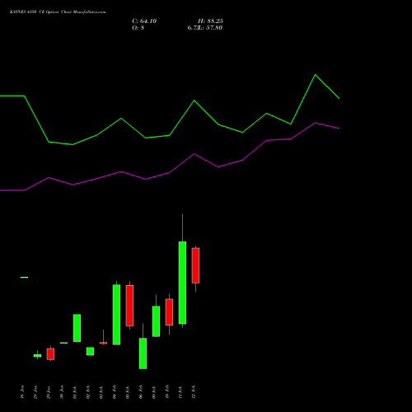This screenshot has height=412, width=412.
Task: Click the '04 Feb' date axis label
Action: point(115,392)
